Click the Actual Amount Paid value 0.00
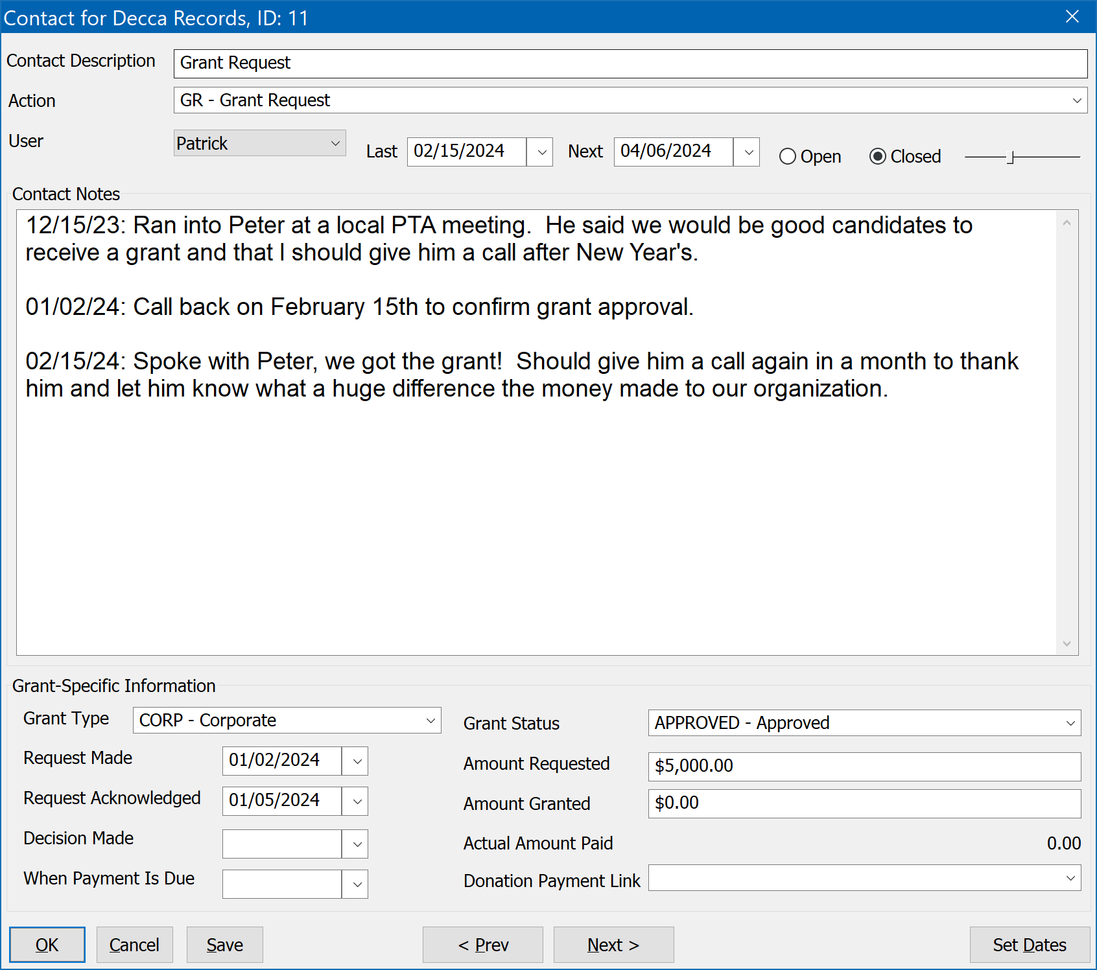1097x970 pixels. click(x=1064, y=844)
